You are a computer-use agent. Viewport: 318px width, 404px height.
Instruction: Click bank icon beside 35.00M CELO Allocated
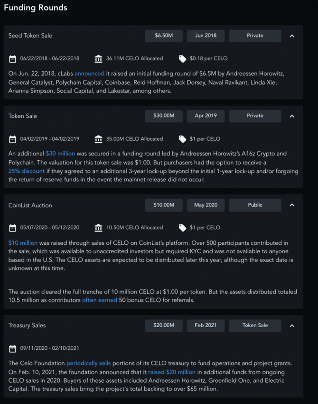coord(98,139)
